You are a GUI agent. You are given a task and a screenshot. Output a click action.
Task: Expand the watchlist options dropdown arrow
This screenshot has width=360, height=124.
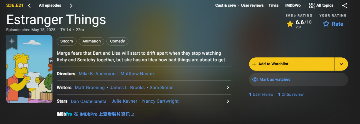click(341, 64)
